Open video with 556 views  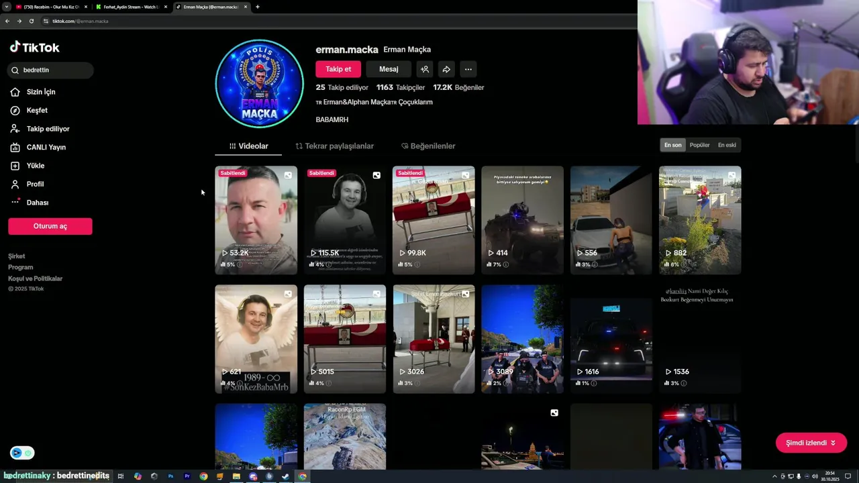click(x=611, y=220)
